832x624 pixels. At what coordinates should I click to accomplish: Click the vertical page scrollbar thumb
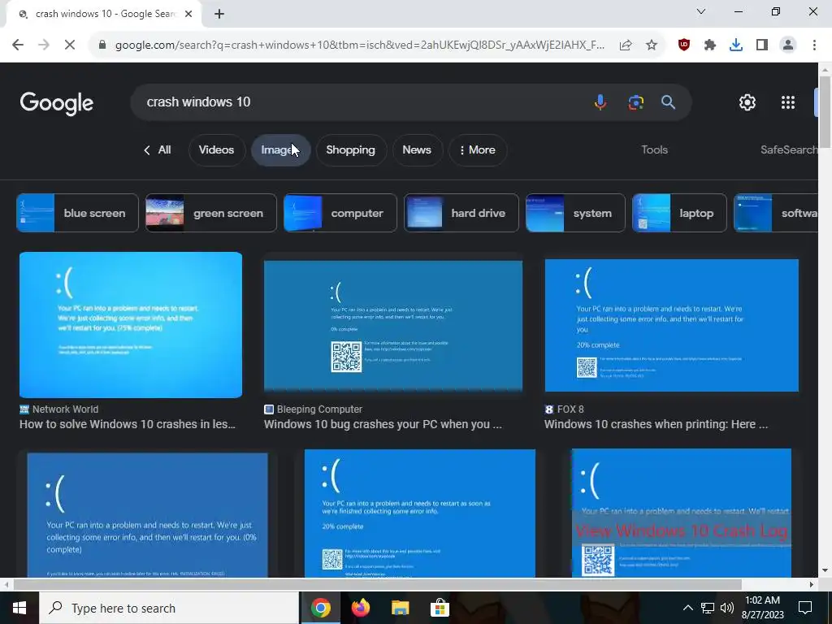pyautogui.click(x=825, y=112)
